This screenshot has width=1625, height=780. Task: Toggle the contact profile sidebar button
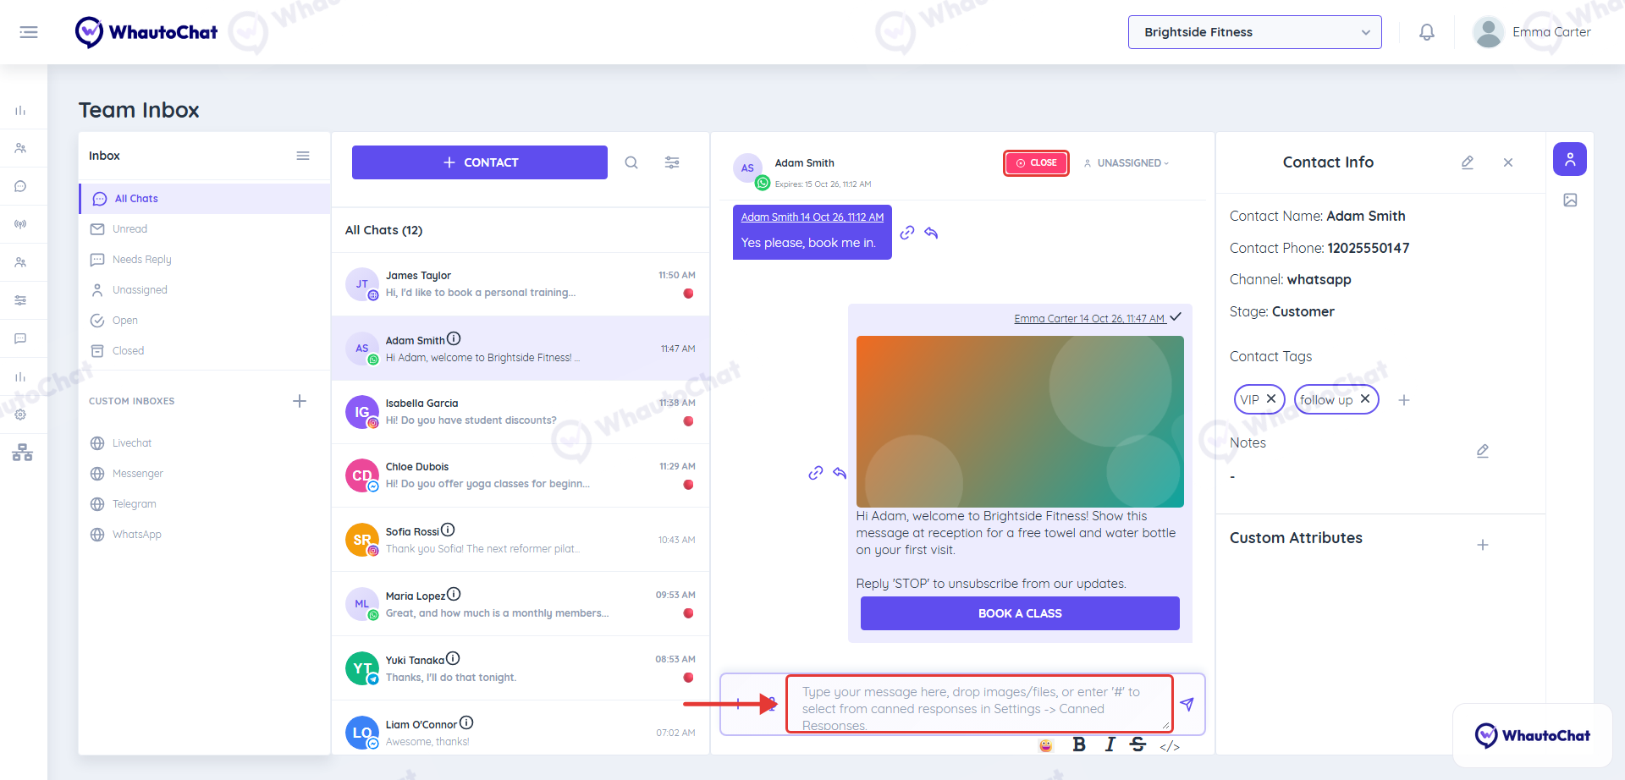1570,159
